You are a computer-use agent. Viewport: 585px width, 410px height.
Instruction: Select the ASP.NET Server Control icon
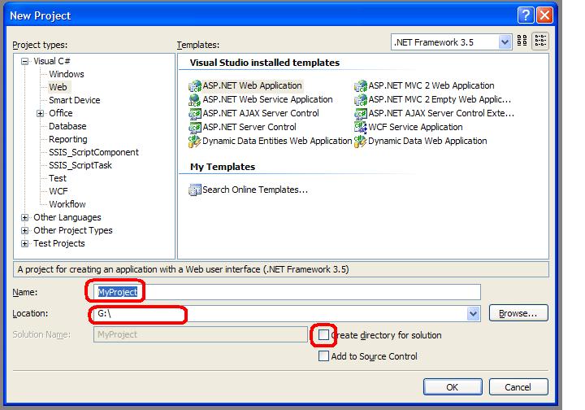click(x=195, y=128)
